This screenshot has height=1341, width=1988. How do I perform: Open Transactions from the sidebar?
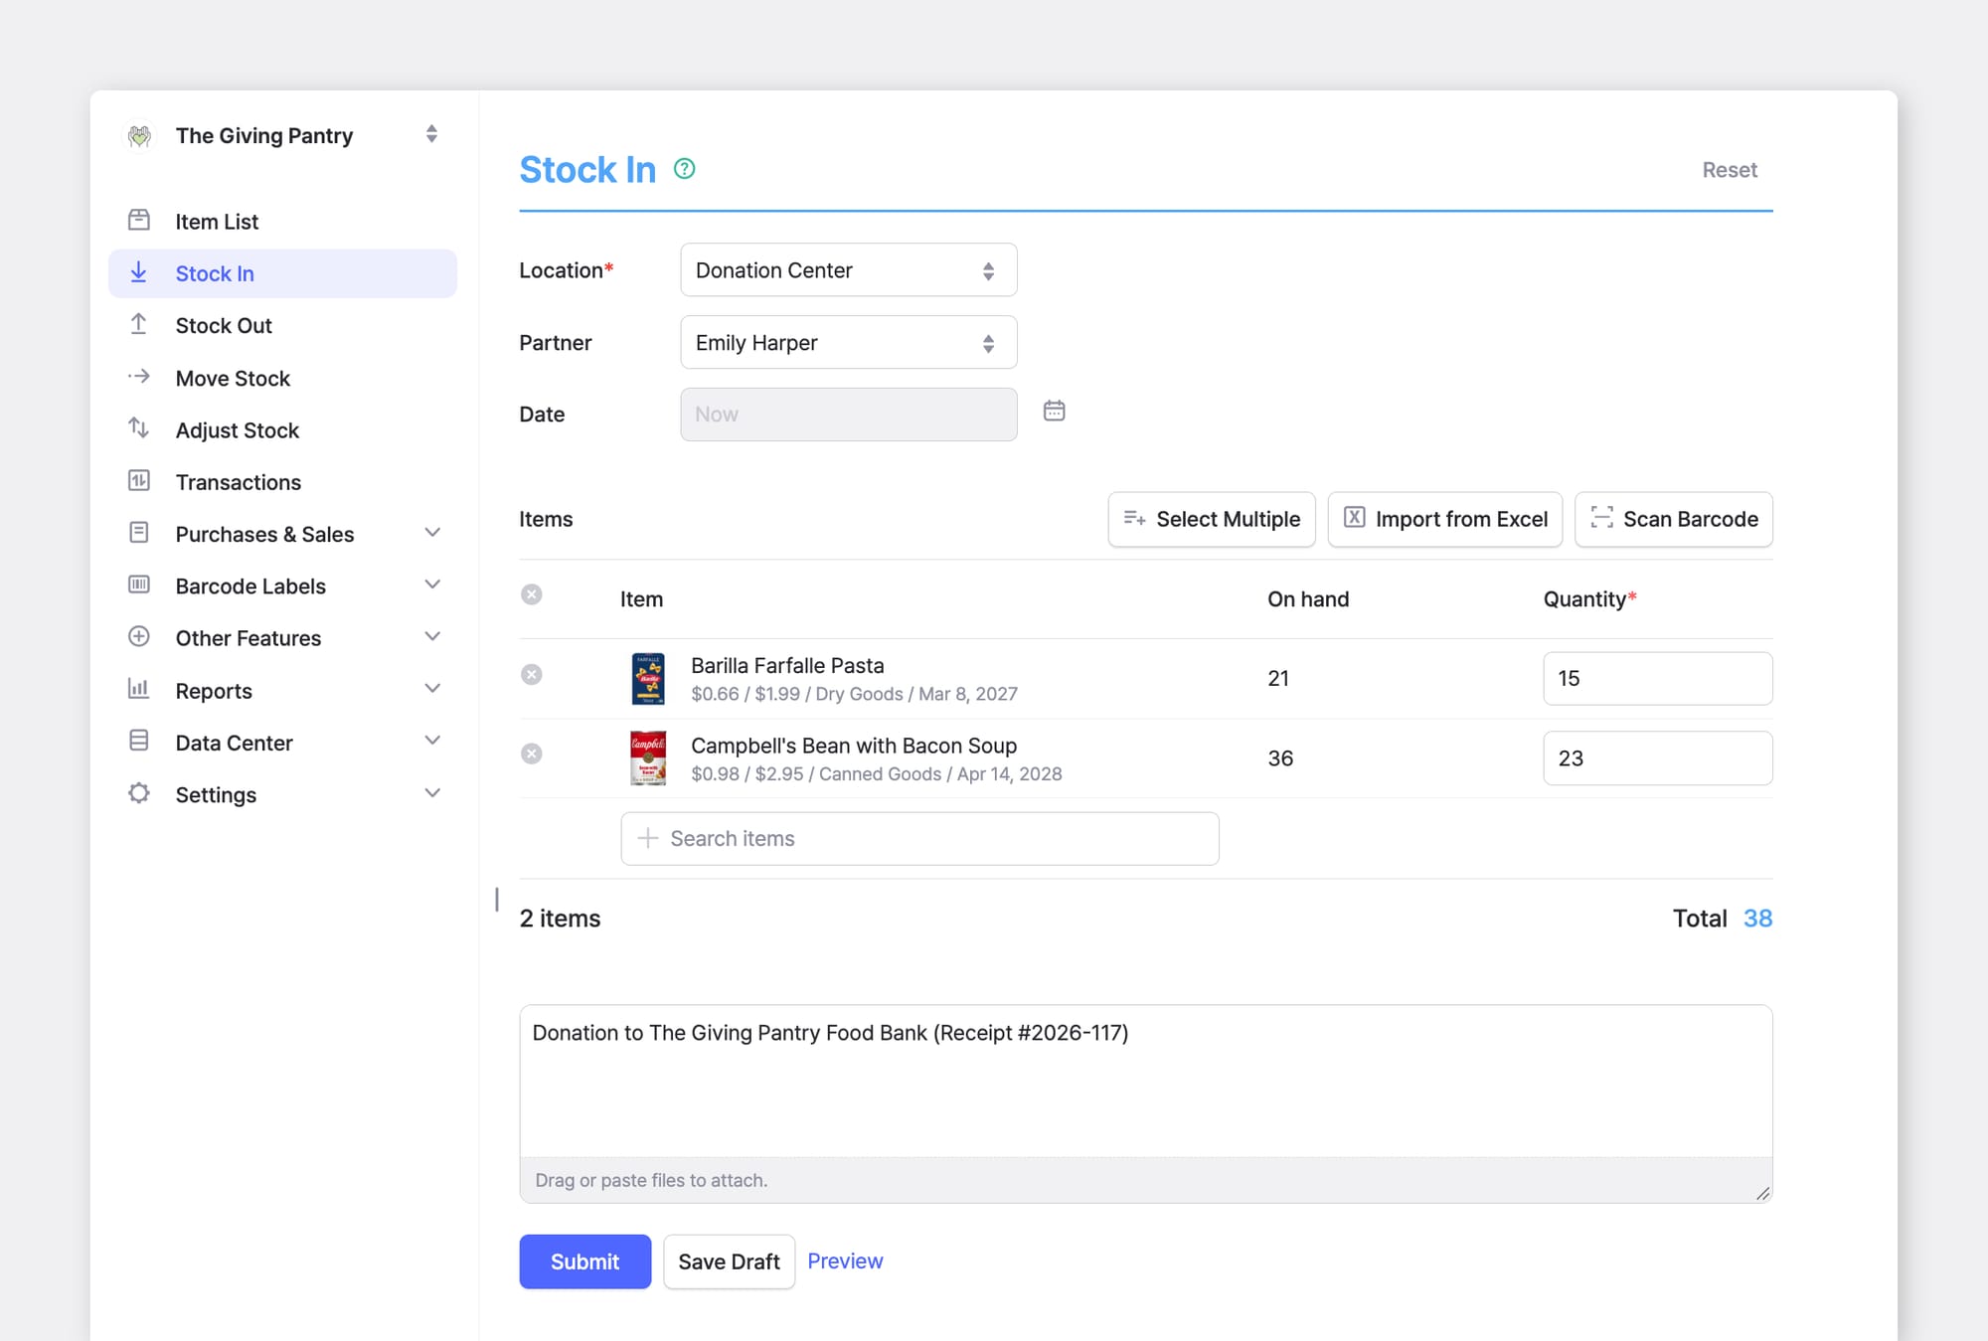click(x=282, y=482)
